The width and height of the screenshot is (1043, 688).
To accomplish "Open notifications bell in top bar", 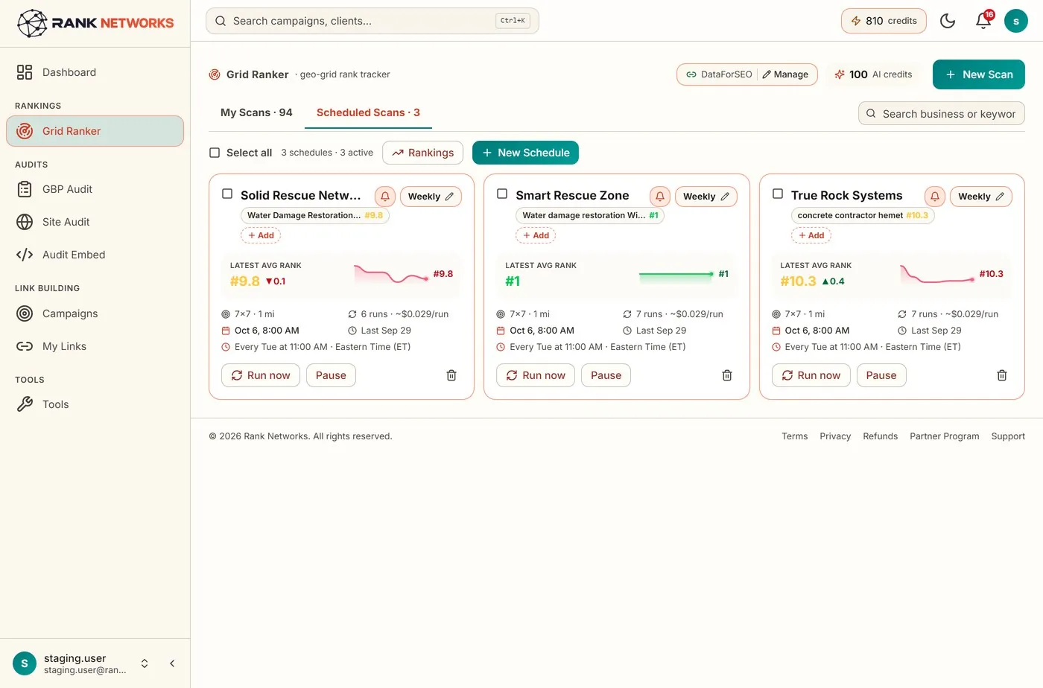I will tap(983, 21).
